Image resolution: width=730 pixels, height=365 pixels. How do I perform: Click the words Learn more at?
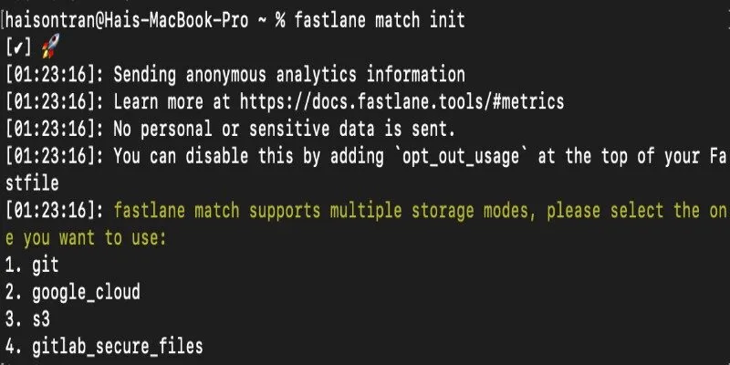pos(172,101)
